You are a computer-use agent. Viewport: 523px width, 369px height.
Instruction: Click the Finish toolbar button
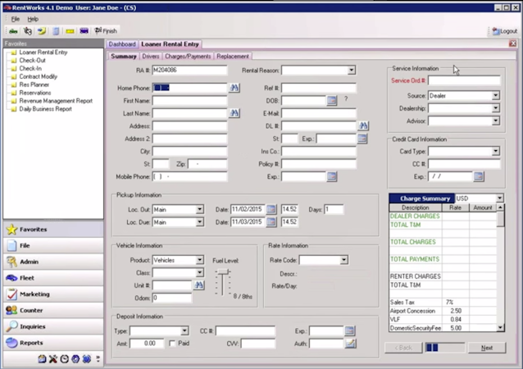tap(106, 31)
